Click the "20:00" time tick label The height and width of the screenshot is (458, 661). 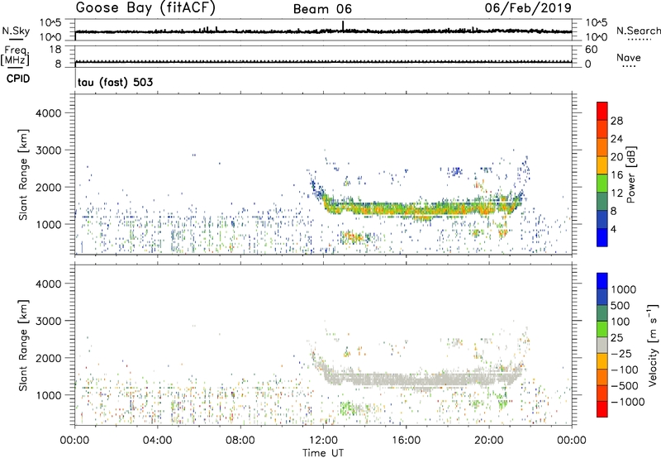[x=489, y=441]
